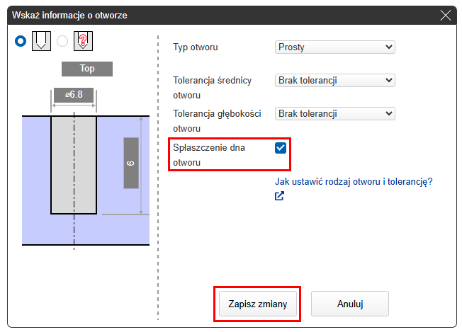462x332 pixels.
Task: Click the Typ otworu label
Action: [196, 47]
